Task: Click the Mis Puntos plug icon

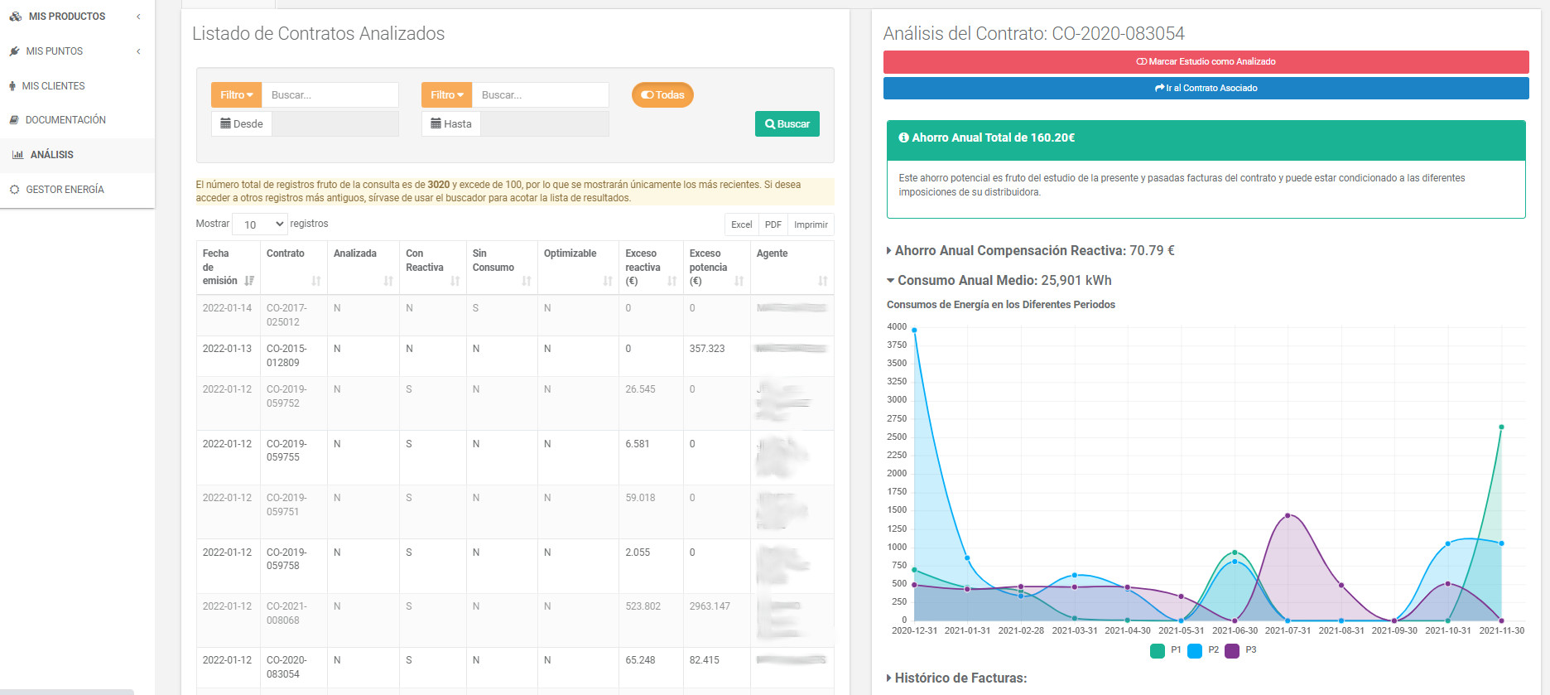Action: 14,51
